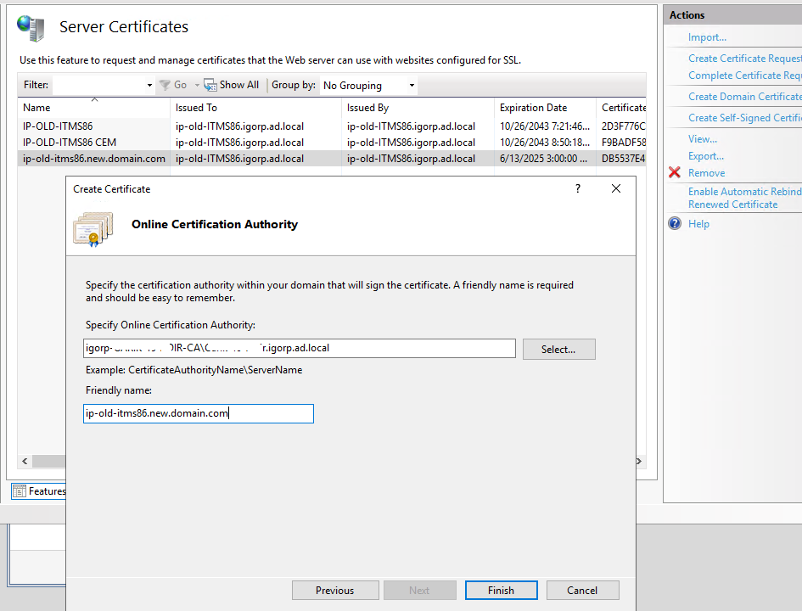Screen dimensions: 802x611
Task: Click the Show All toolbar label
Action: point(238,85)
